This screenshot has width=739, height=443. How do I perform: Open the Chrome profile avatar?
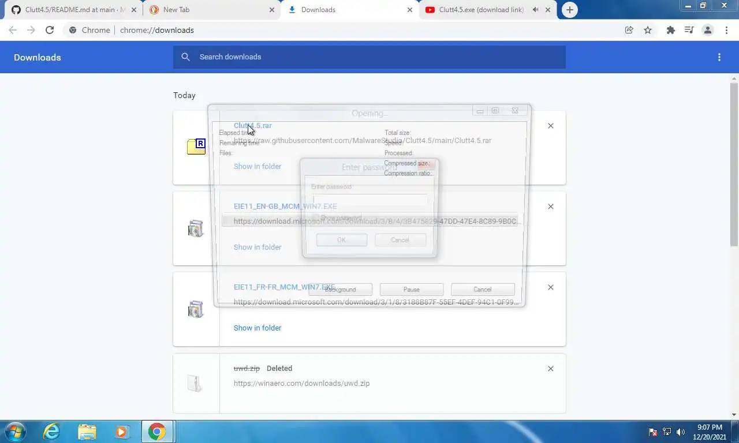click(708, 30)
